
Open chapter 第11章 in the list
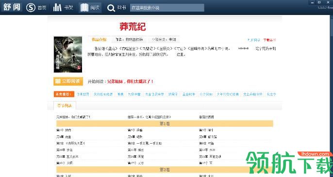[136, 150]
